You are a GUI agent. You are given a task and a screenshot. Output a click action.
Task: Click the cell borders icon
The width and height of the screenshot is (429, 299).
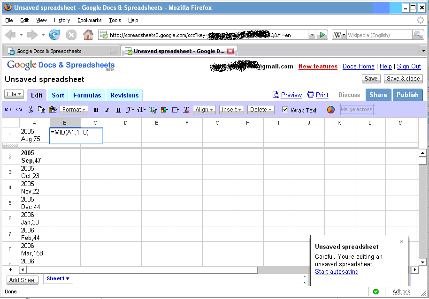pyautogui.click(x=176, y=110)
